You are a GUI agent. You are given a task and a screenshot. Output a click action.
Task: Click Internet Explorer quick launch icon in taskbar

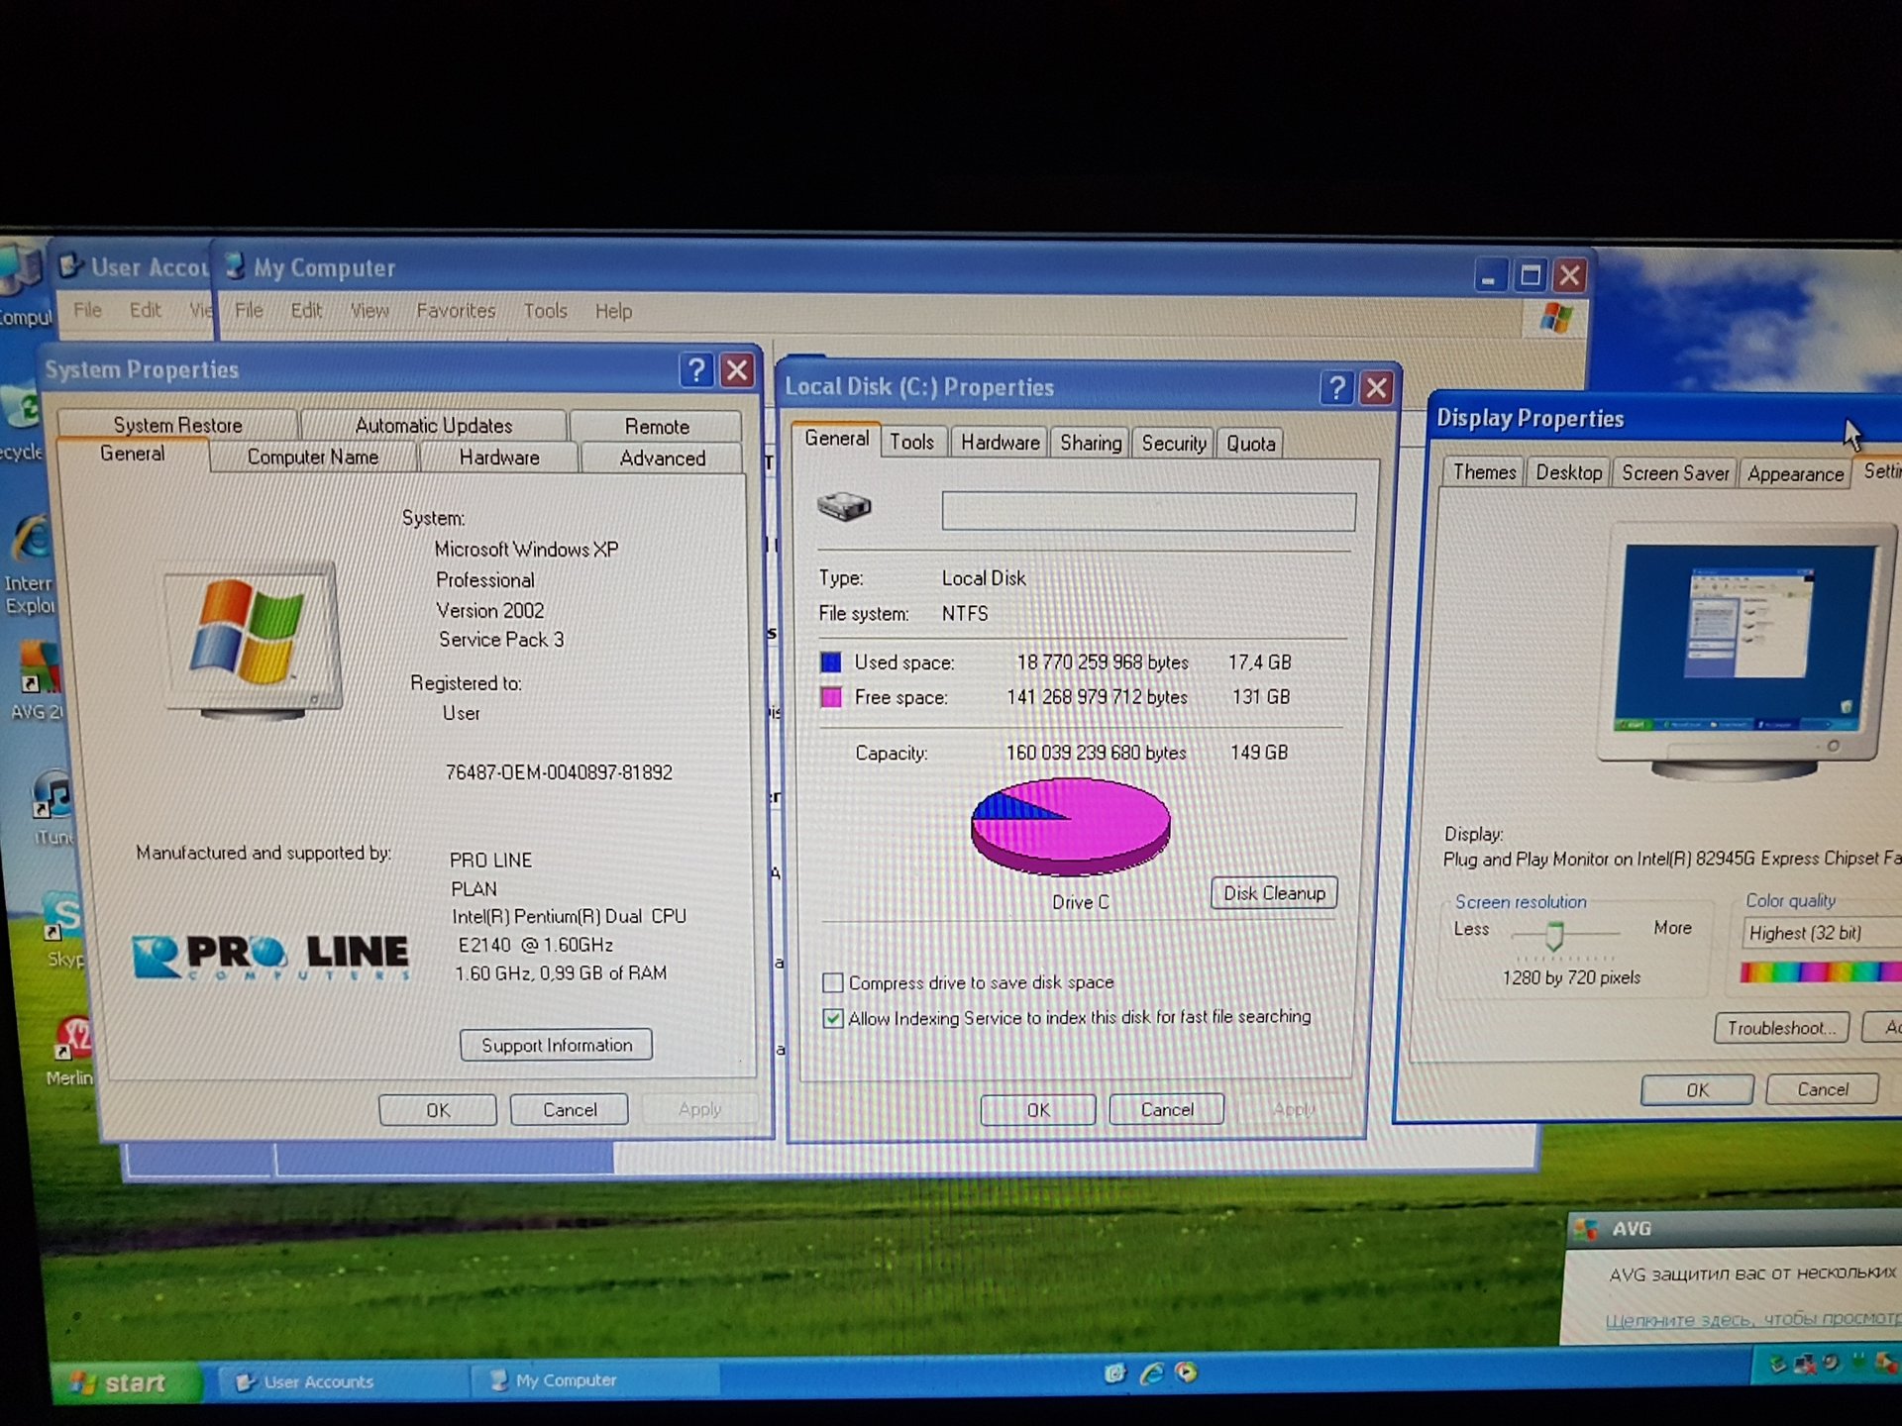coord(1151,1374)
